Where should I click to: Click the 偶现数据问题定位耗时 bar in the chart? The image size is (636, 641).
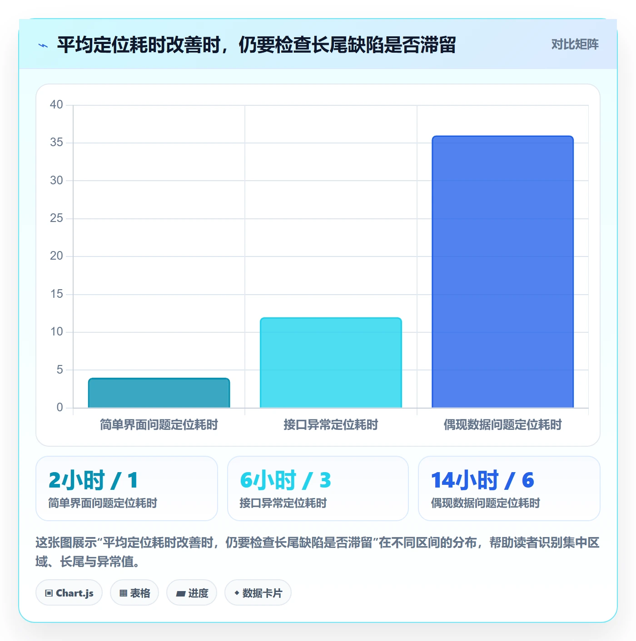(503, 271)
